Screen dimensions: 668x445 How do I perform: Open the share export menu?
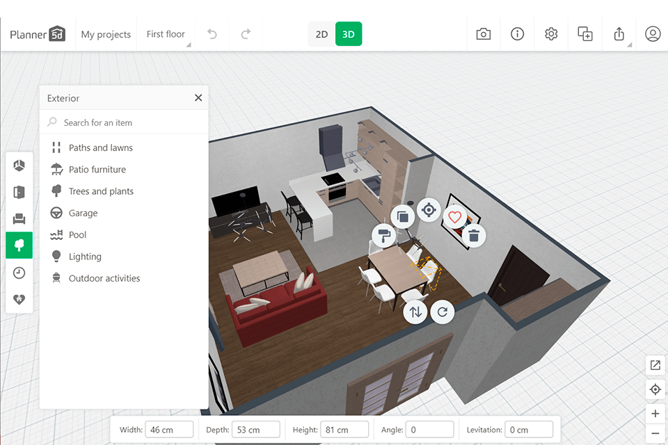click(x=619, y=34)
